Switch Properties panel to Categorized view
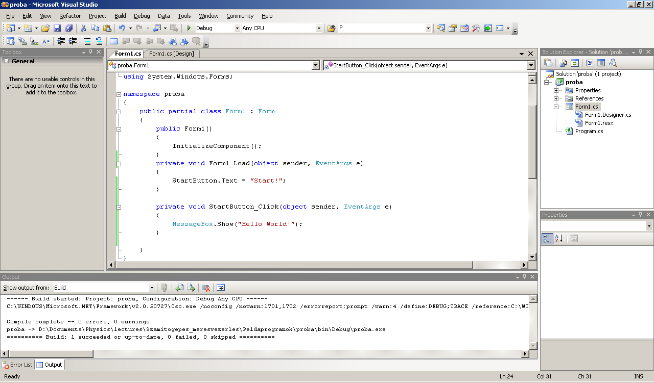Image resolution: width=654 pixels, height=383 pixels. pos(547,238)
